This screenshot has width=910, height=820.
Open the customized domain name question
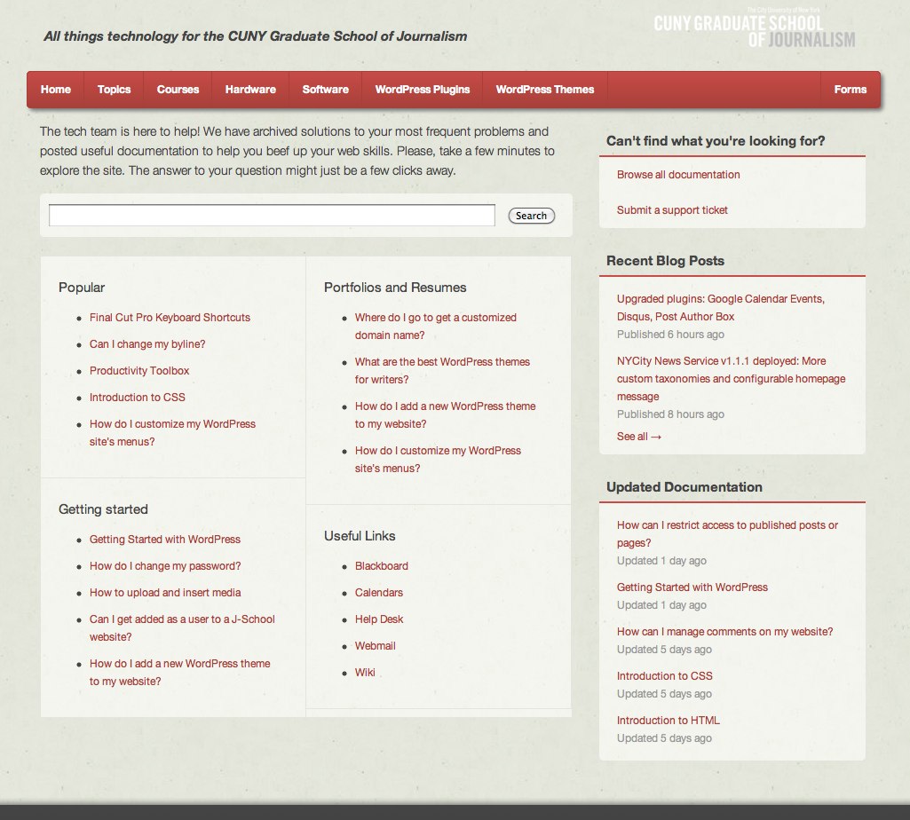(x=435, y=327)
